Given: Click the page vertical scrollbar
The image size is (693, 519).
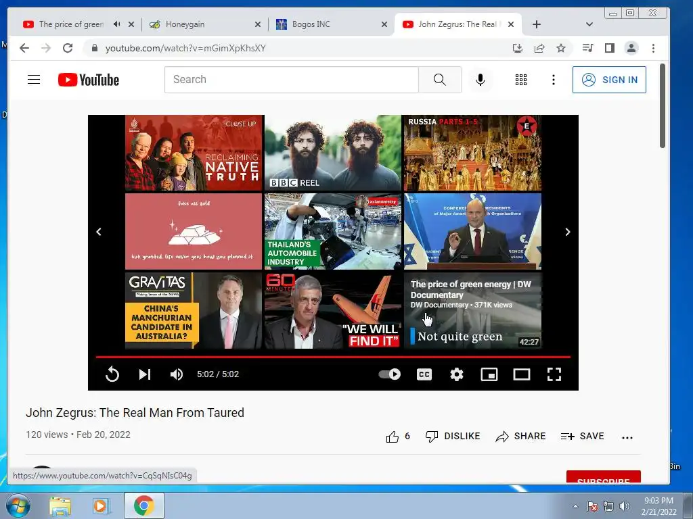Looking at the screenshot, I should 663,106.
